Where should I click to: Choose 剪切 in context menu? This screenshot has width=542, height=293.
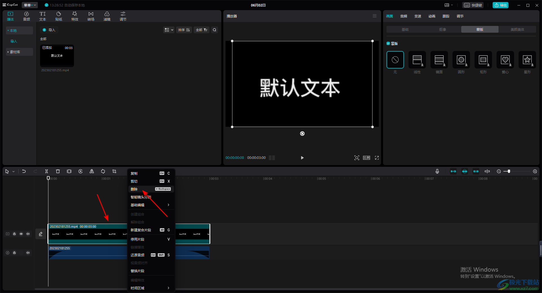(x=151, y=181)
